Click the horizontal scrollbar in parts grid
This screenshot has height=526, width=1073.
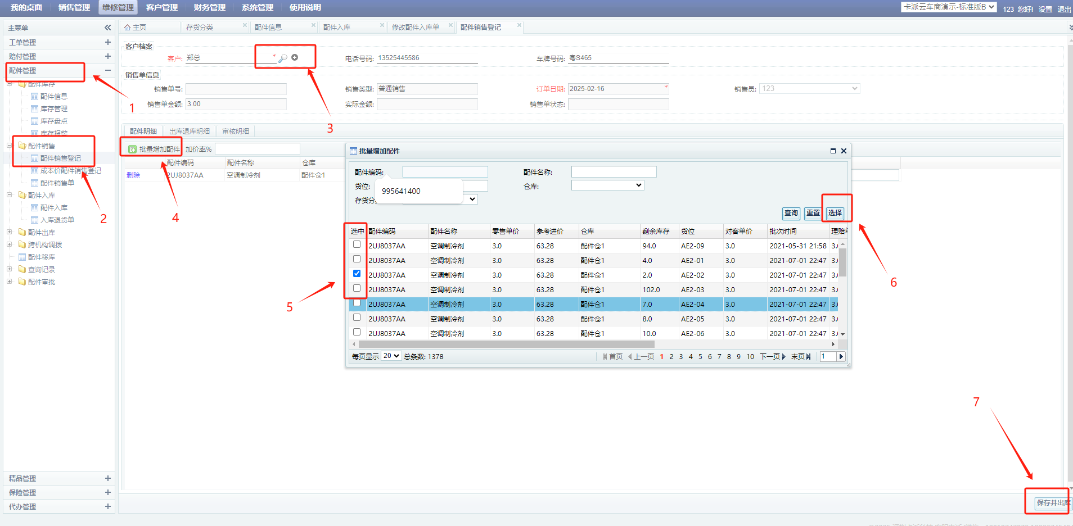pyautogui.click(x=506, y=344)
